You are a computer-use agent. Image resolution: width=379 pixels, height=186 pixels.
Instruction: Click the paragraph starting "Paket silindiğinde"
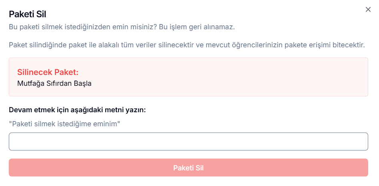pos(186,44)
